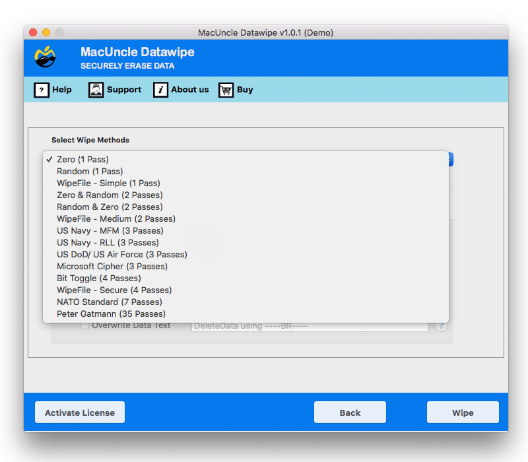Click the Help question mark icon
Screen dimensions: 528x462
tap(42, 90)
